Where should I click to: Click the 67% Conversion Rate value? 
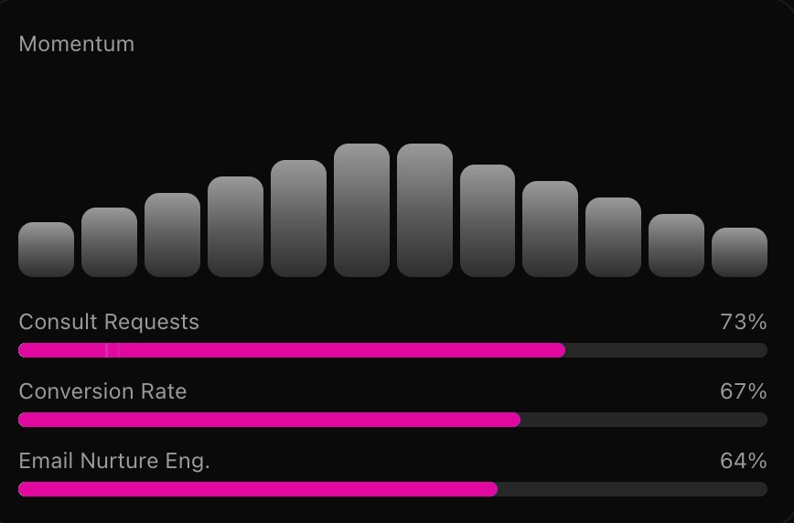tap(743, 391)
